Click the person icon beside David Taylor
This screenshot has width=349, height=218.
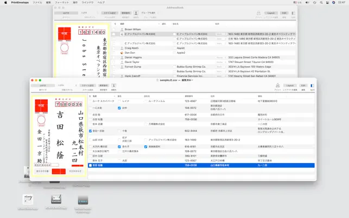click(x=122, y=62)
